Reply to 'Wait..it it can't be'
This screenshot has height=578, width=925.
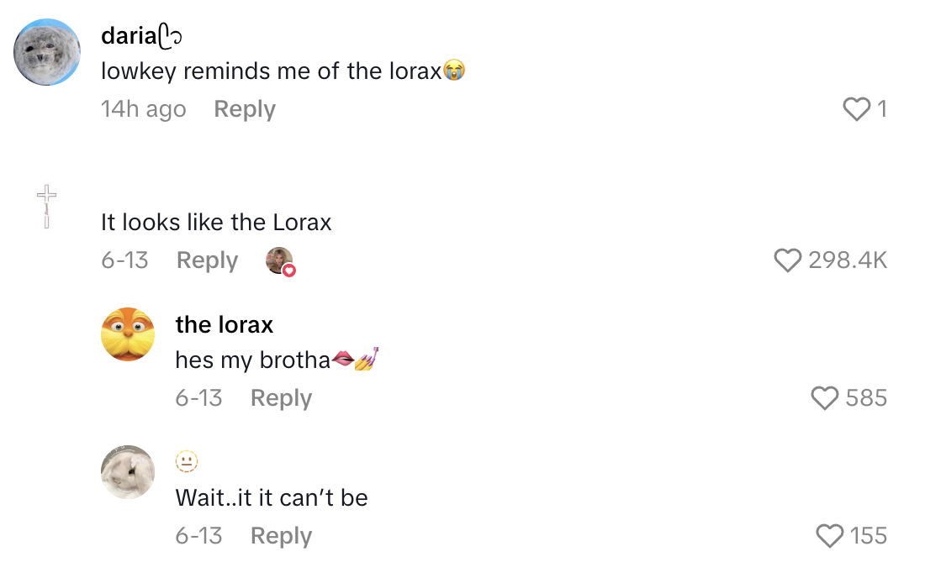[x=281, y=536]
